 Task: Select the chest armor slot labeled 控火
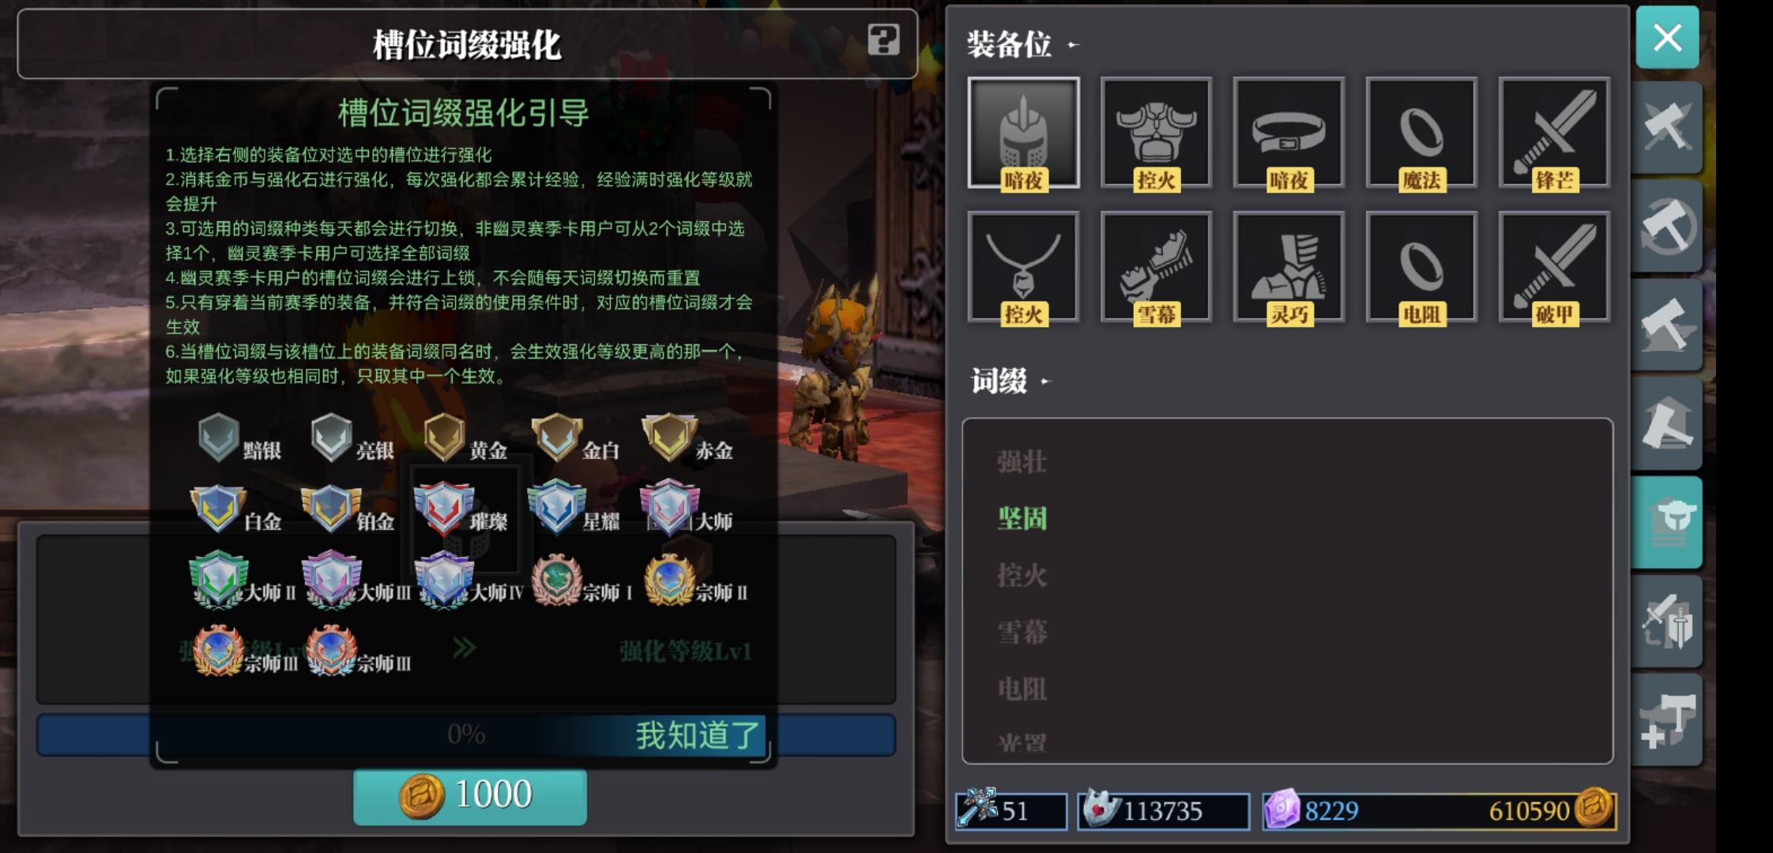coord(1156,133)
